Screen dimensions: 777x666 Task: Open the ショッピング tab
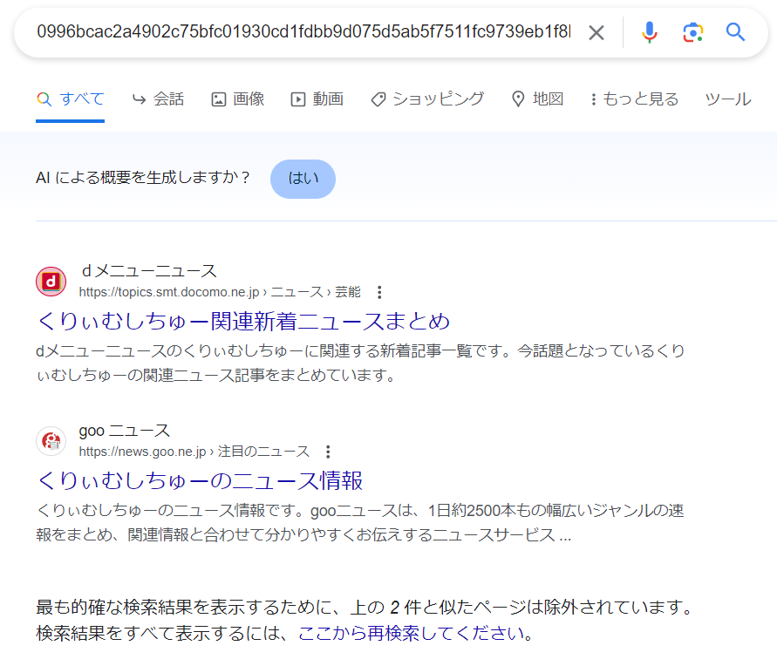[x=427, y=99]
